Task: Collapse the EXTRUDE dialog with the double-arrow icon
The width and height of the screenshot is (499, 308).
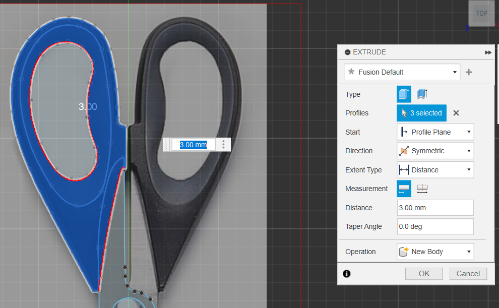Action: pyautogui.click(x=487, y=52)
